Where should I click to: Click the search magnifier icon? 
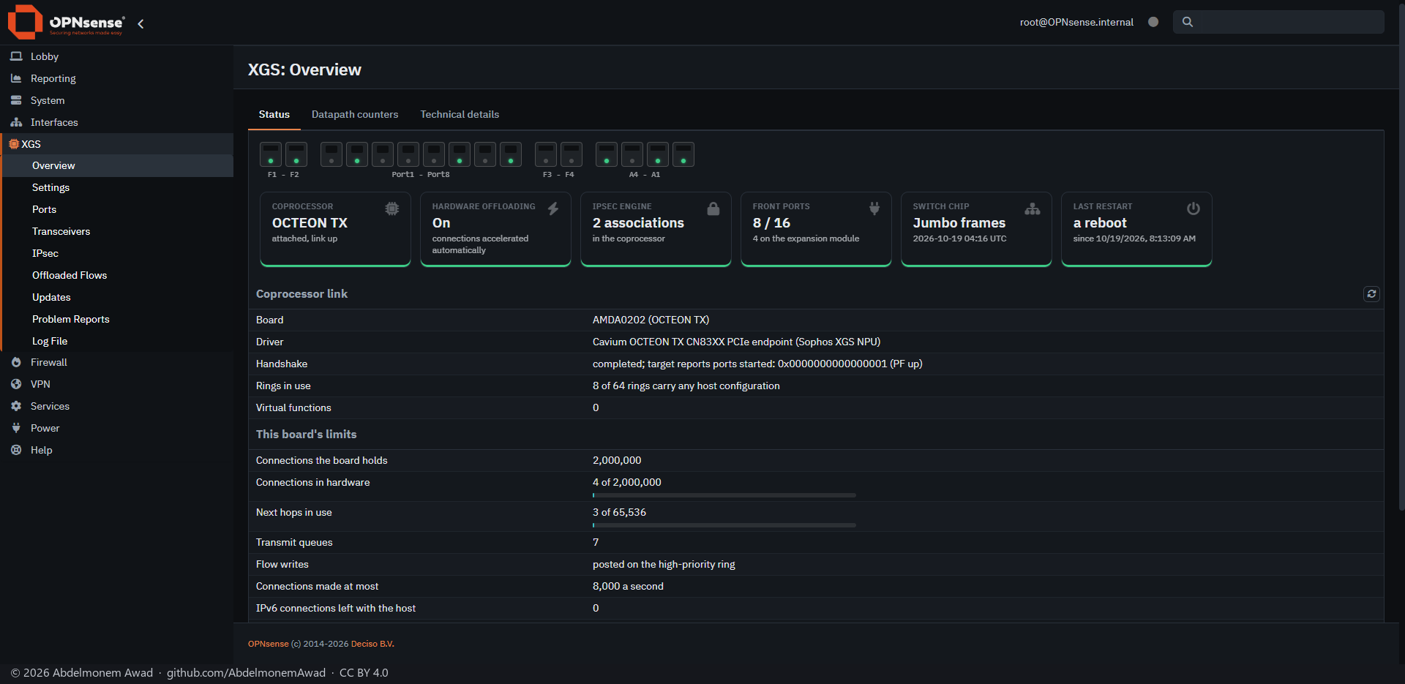(x=1188, y=22)
